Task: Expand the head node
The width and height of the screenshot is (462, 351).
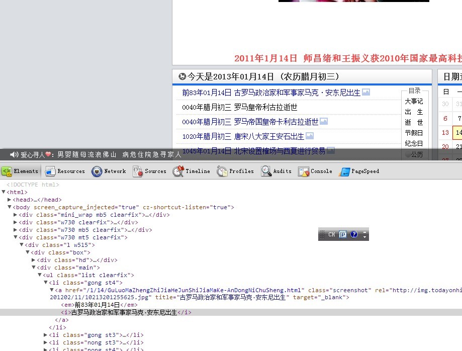Action: (x=9, y=200)
